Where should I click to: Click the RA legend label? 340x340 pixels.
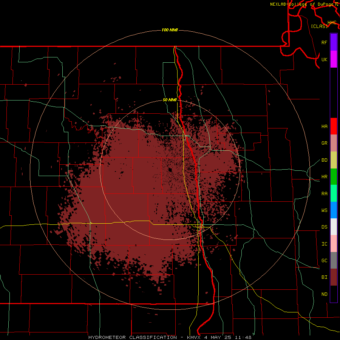(x=324, y=194)
